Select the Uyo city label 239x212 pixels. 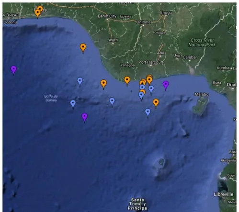[x=177, y=56]
